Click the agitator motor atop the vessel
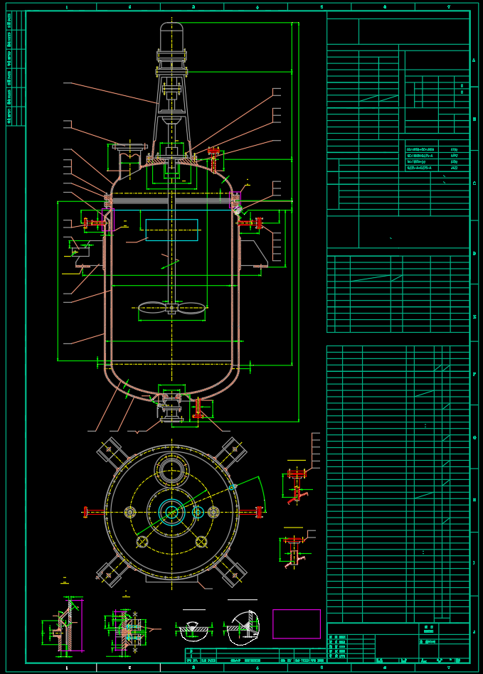Screen dimensions: 483x674 171,37
